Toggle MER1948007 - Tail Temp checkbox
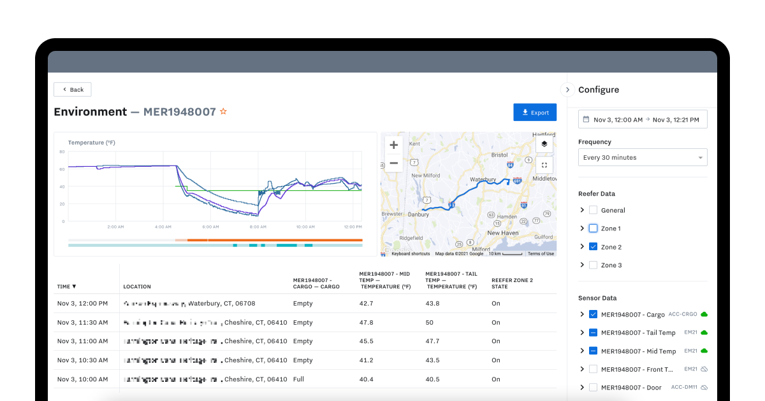Image resolution: width=765 pixels, height=401 pixels. click(593, 332)
